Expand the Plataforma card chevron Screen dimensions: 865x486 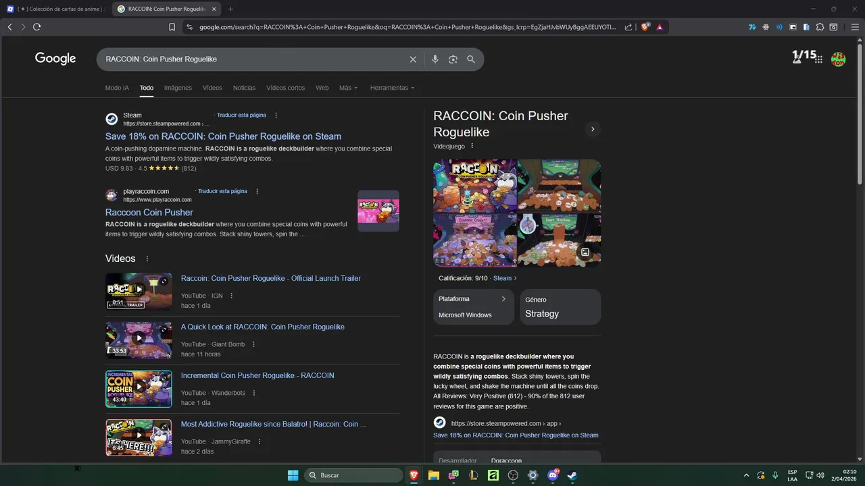(503, 298)
